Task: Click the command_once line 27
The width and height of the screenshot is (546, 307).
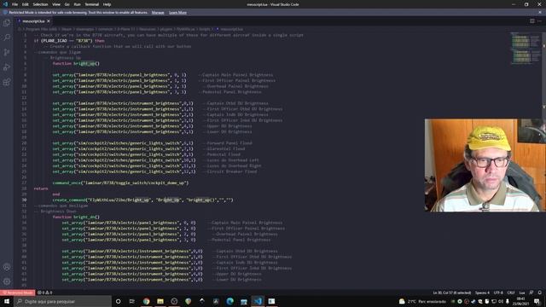Action: pos(120,182)
